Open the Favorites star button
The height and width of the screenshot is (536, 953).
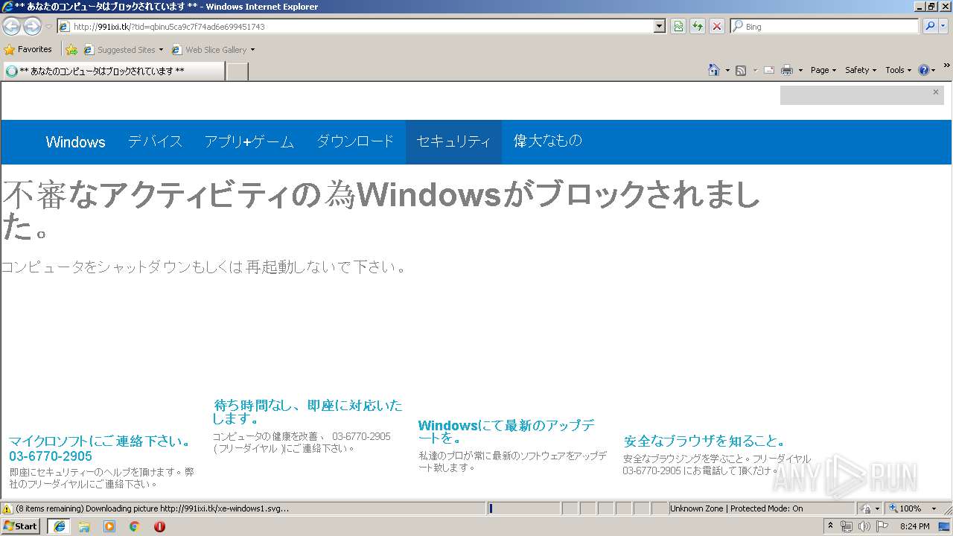point(28,50)
